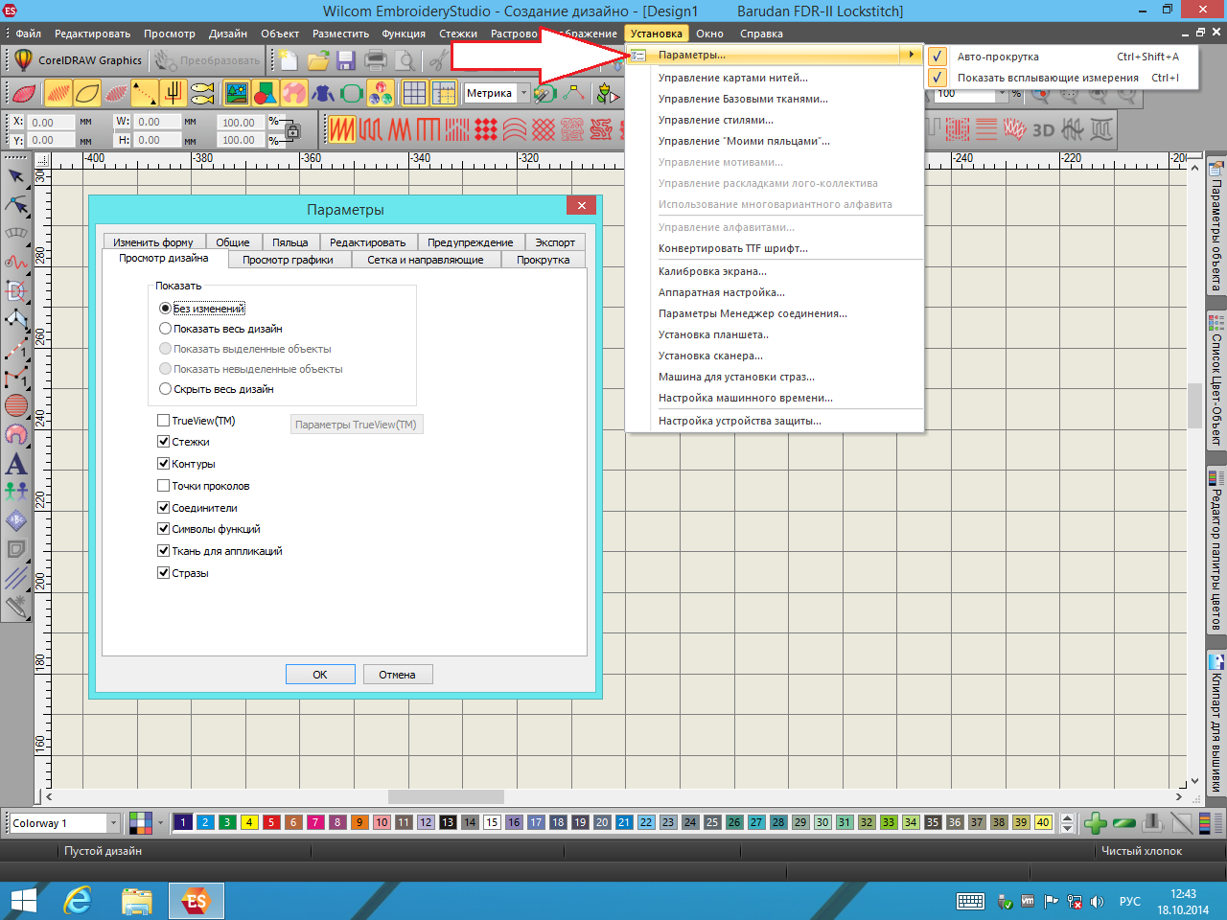Image resolution: width=1227 pixels, height=920 pixels.
Task: Add a color with the green plus icon
Action: [x=1095, y=823]
